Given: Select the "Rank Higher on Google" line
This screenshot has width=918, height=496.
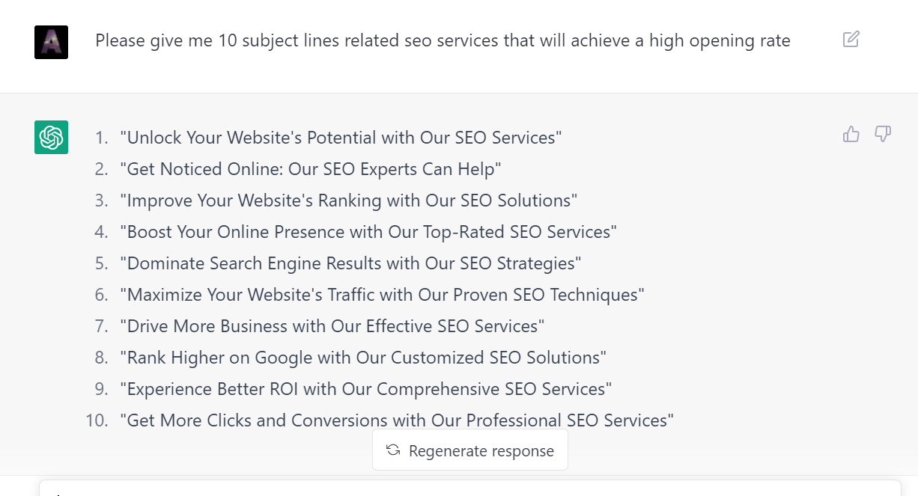Looking at the screenshot, I should coord(363,358).
